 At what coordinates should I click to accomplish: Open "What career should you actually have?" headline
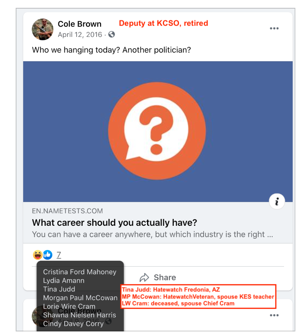pos(114,223)
